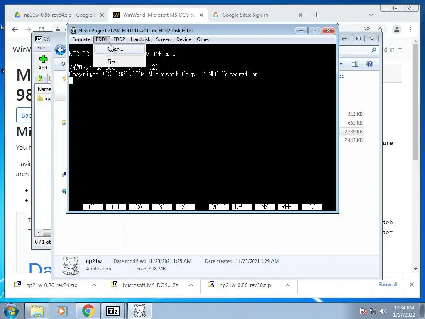The height and width of the screenshot is (319, 425).
Task: Open Chrome profile avatar
Action: coord(397,29)
